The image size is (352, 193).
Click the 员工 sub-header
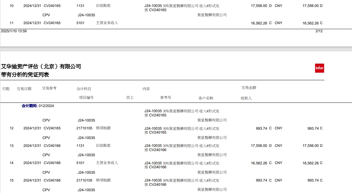point(130,98)
